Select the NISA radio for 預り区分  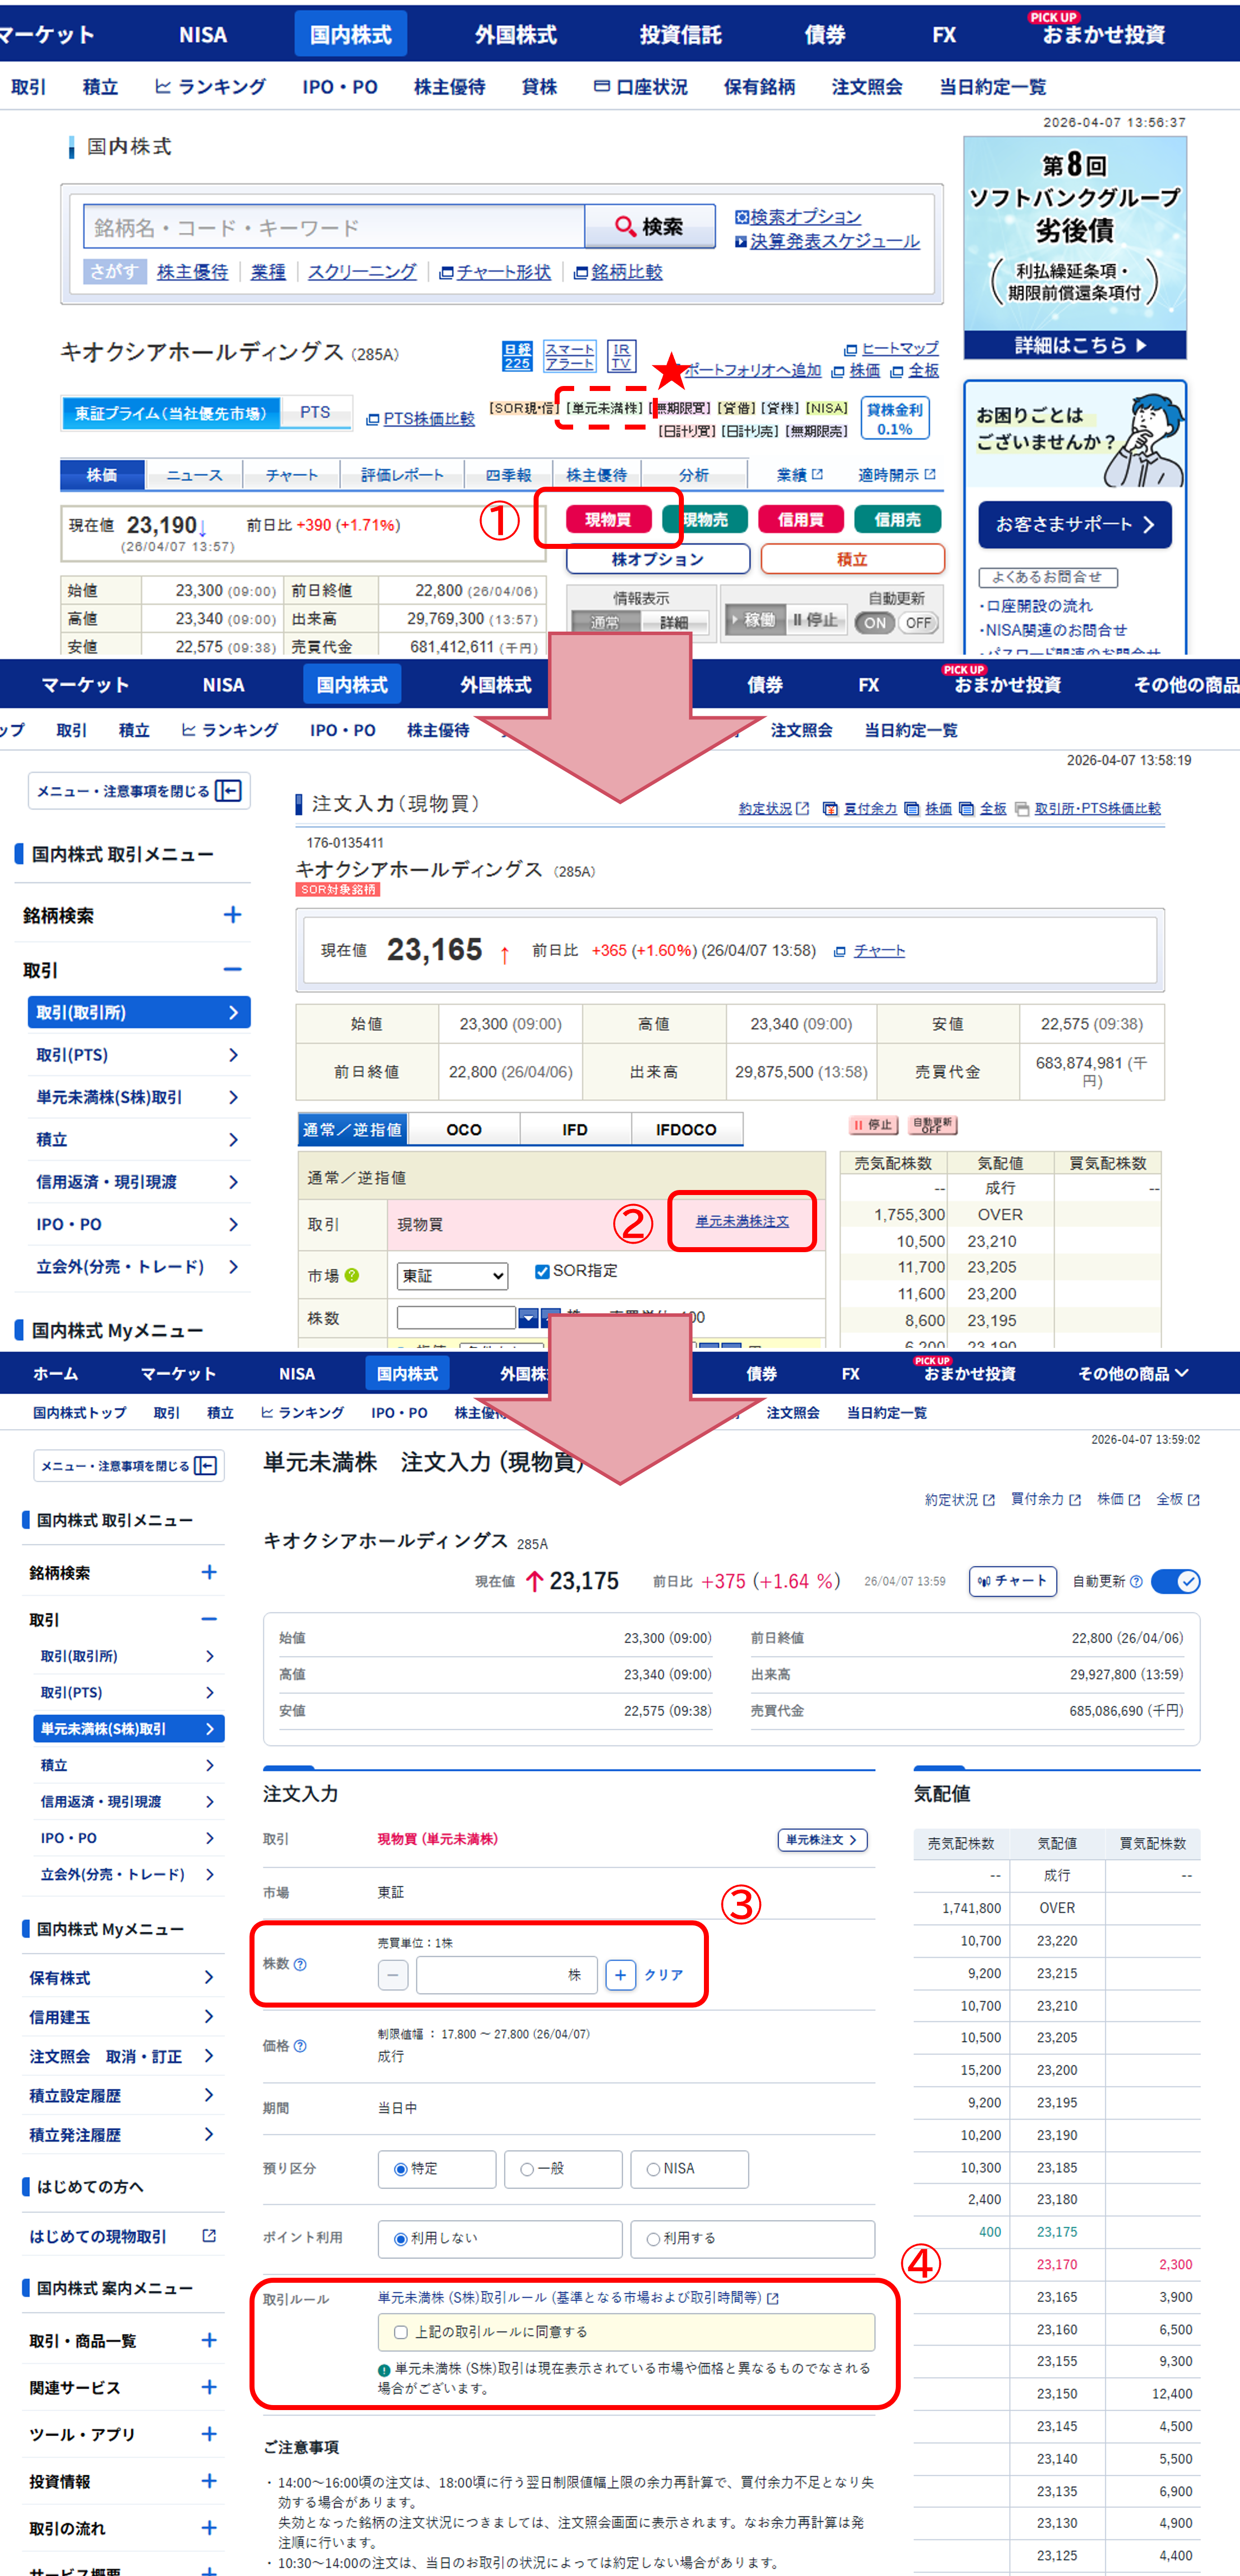(652, 2169)
